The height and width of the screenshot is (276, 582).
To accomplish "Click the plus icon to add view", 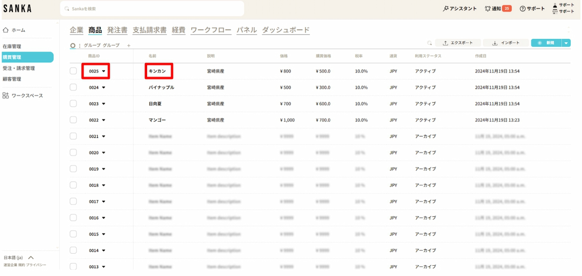I will click(x=129, y=45).
